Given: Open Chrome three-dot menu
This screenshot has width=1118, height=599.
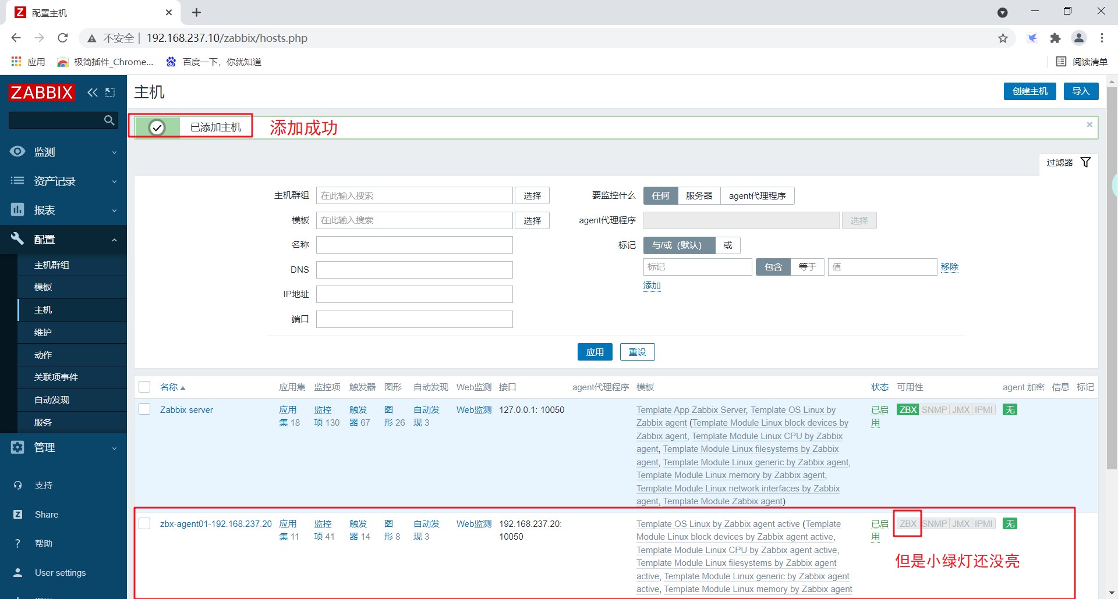Looking at the screenshot, I should (1102, 38).
